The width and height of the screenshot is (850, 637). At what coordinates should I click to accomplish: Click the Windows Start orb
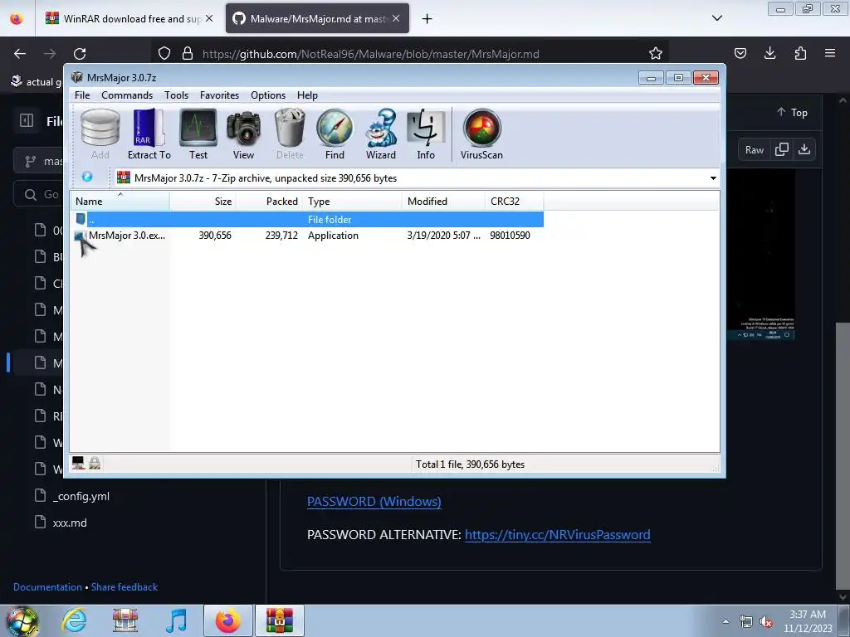(22, 621)
